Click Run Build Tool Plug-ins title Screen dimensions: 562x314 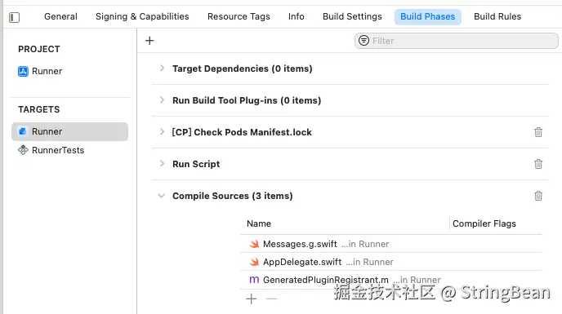pyautogui.click(x=247, y=100)
